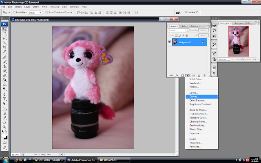Select the Eyedropper tool
This screenshot has height=163, width=261.
pyautogui.click(x=4, y=118)
